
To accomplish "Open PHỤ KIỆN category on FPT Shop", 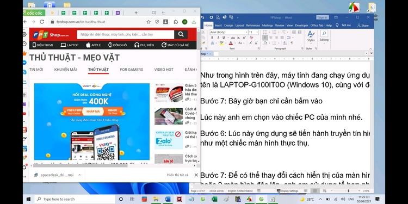I will [144, 45].
